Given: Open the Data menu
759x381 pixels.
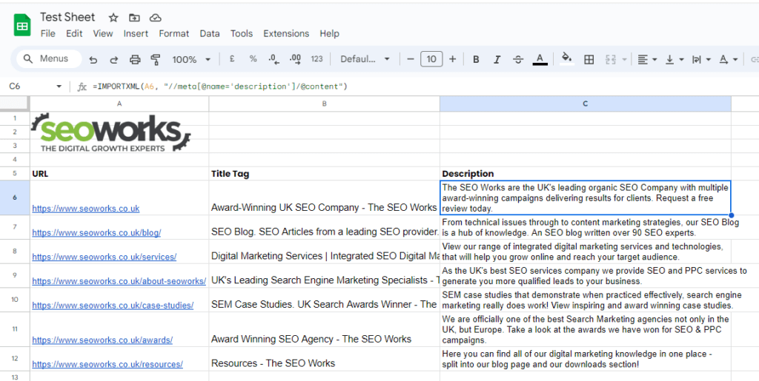Looking at the screenshot, I should point(210,33).
